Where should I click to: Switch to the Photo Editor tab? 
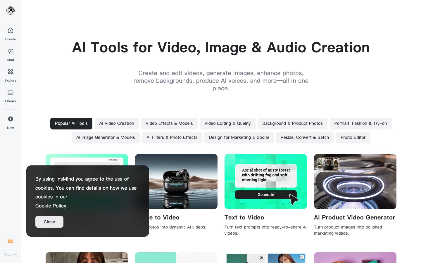click(353, 138)
